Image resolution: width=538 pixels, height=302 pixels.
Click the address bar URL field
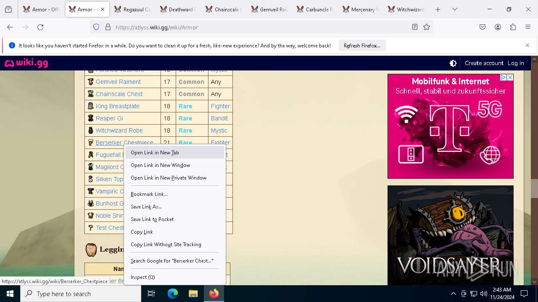tap(261, 27)
